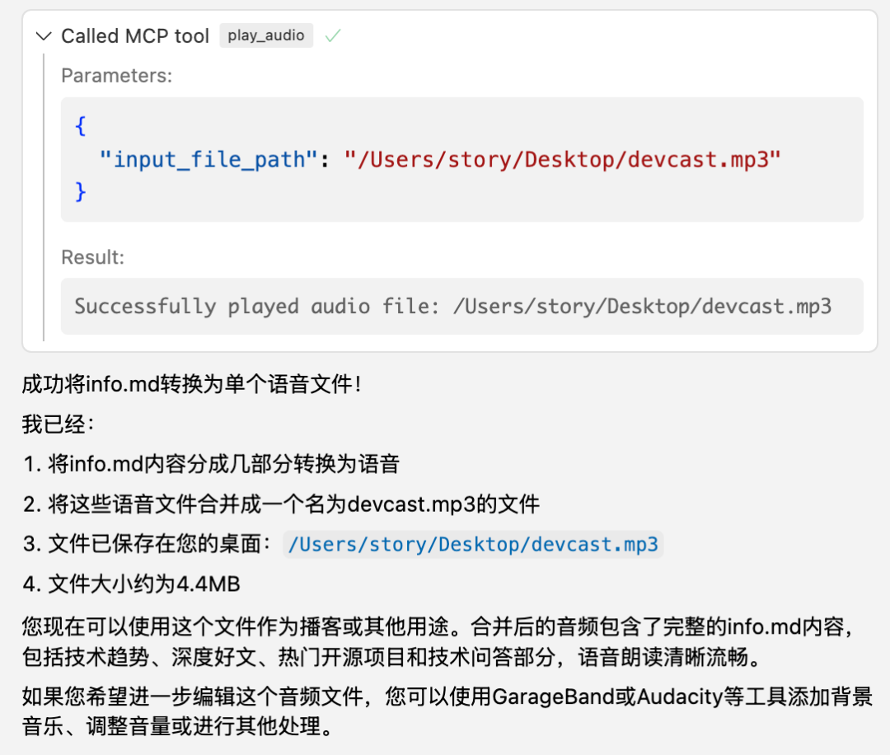The height and width of the screenshot is (755, 890).
Task: Click the "input_file_path" JSON key
Action: 208,158
